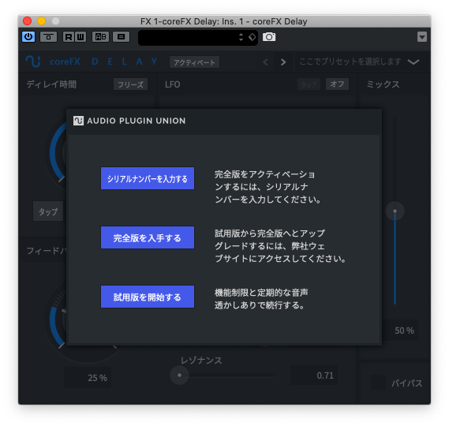Viewport: 449px width, 426px height.
Task: Close the plugin window with red button
Action: point(28,21)
